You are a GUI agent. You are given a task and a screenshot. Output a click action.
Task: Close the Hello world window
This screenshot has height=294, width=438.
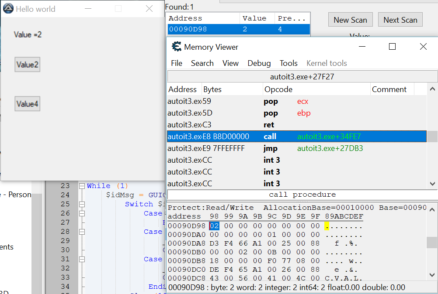[149, 9]
